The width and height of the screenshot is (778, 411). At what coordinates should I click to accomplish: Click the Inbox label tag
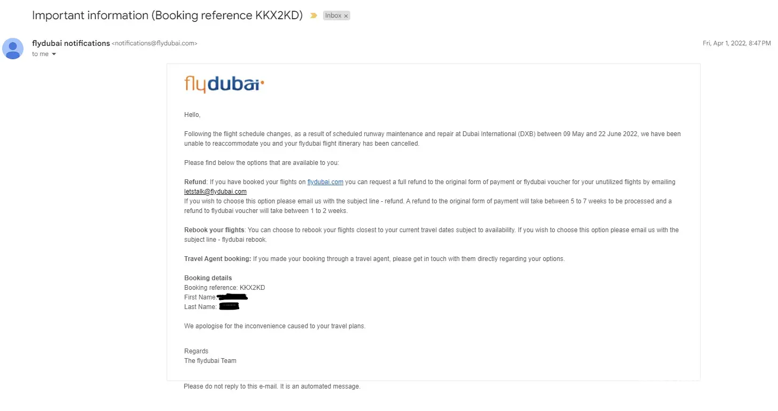tap(333, 15)
